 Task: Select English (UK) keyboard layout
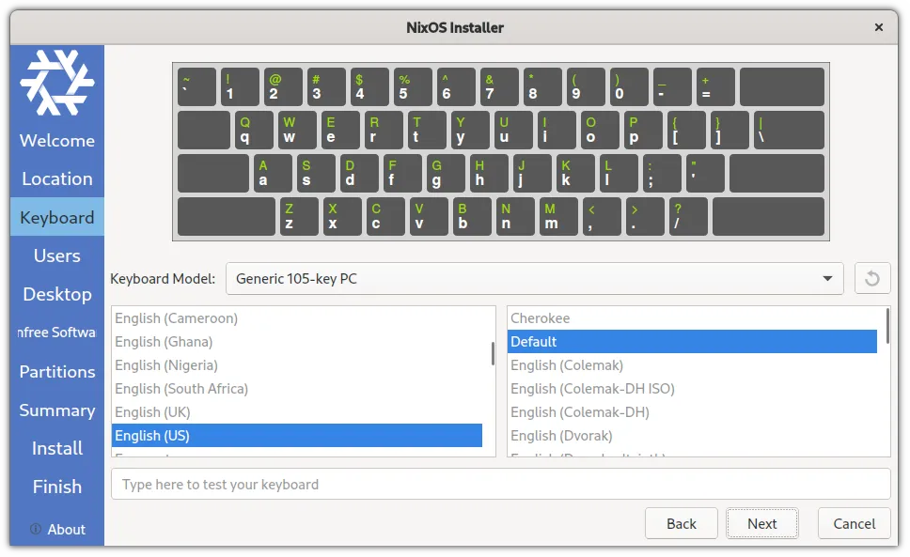point(152,412)
